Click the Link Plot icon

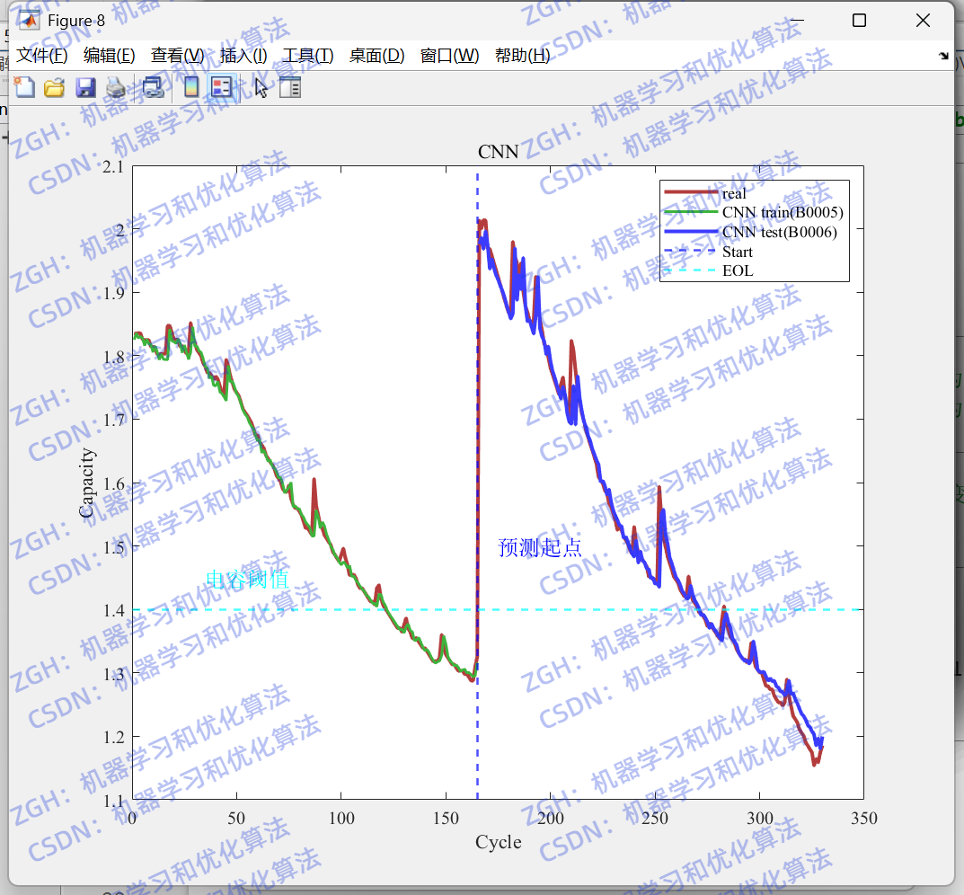tap(153, 87)
